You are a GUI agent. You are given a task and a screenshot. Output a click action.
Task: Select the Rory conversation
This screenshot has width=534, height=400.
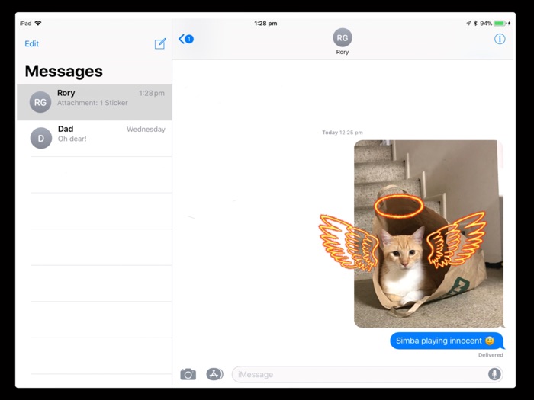tap(95, 102)
